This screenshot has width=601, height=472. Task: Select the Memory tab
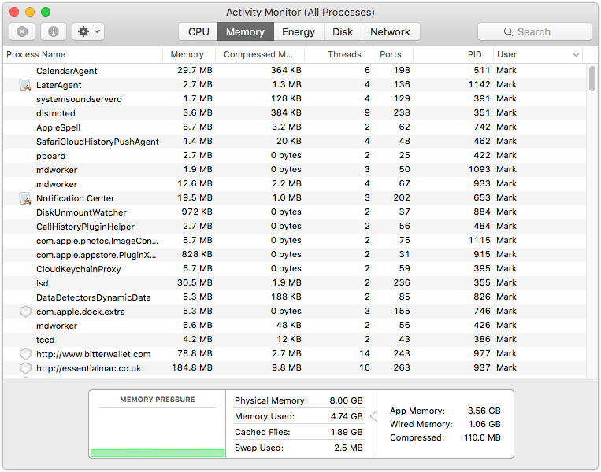click(x=245, y=31)
